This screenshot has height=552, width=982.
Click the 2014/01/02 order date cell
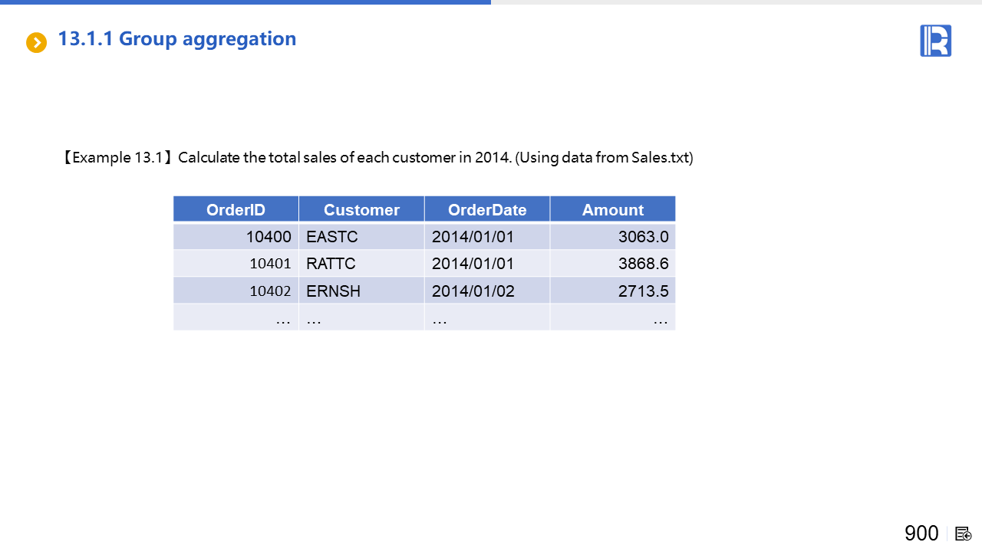[487, 291]
